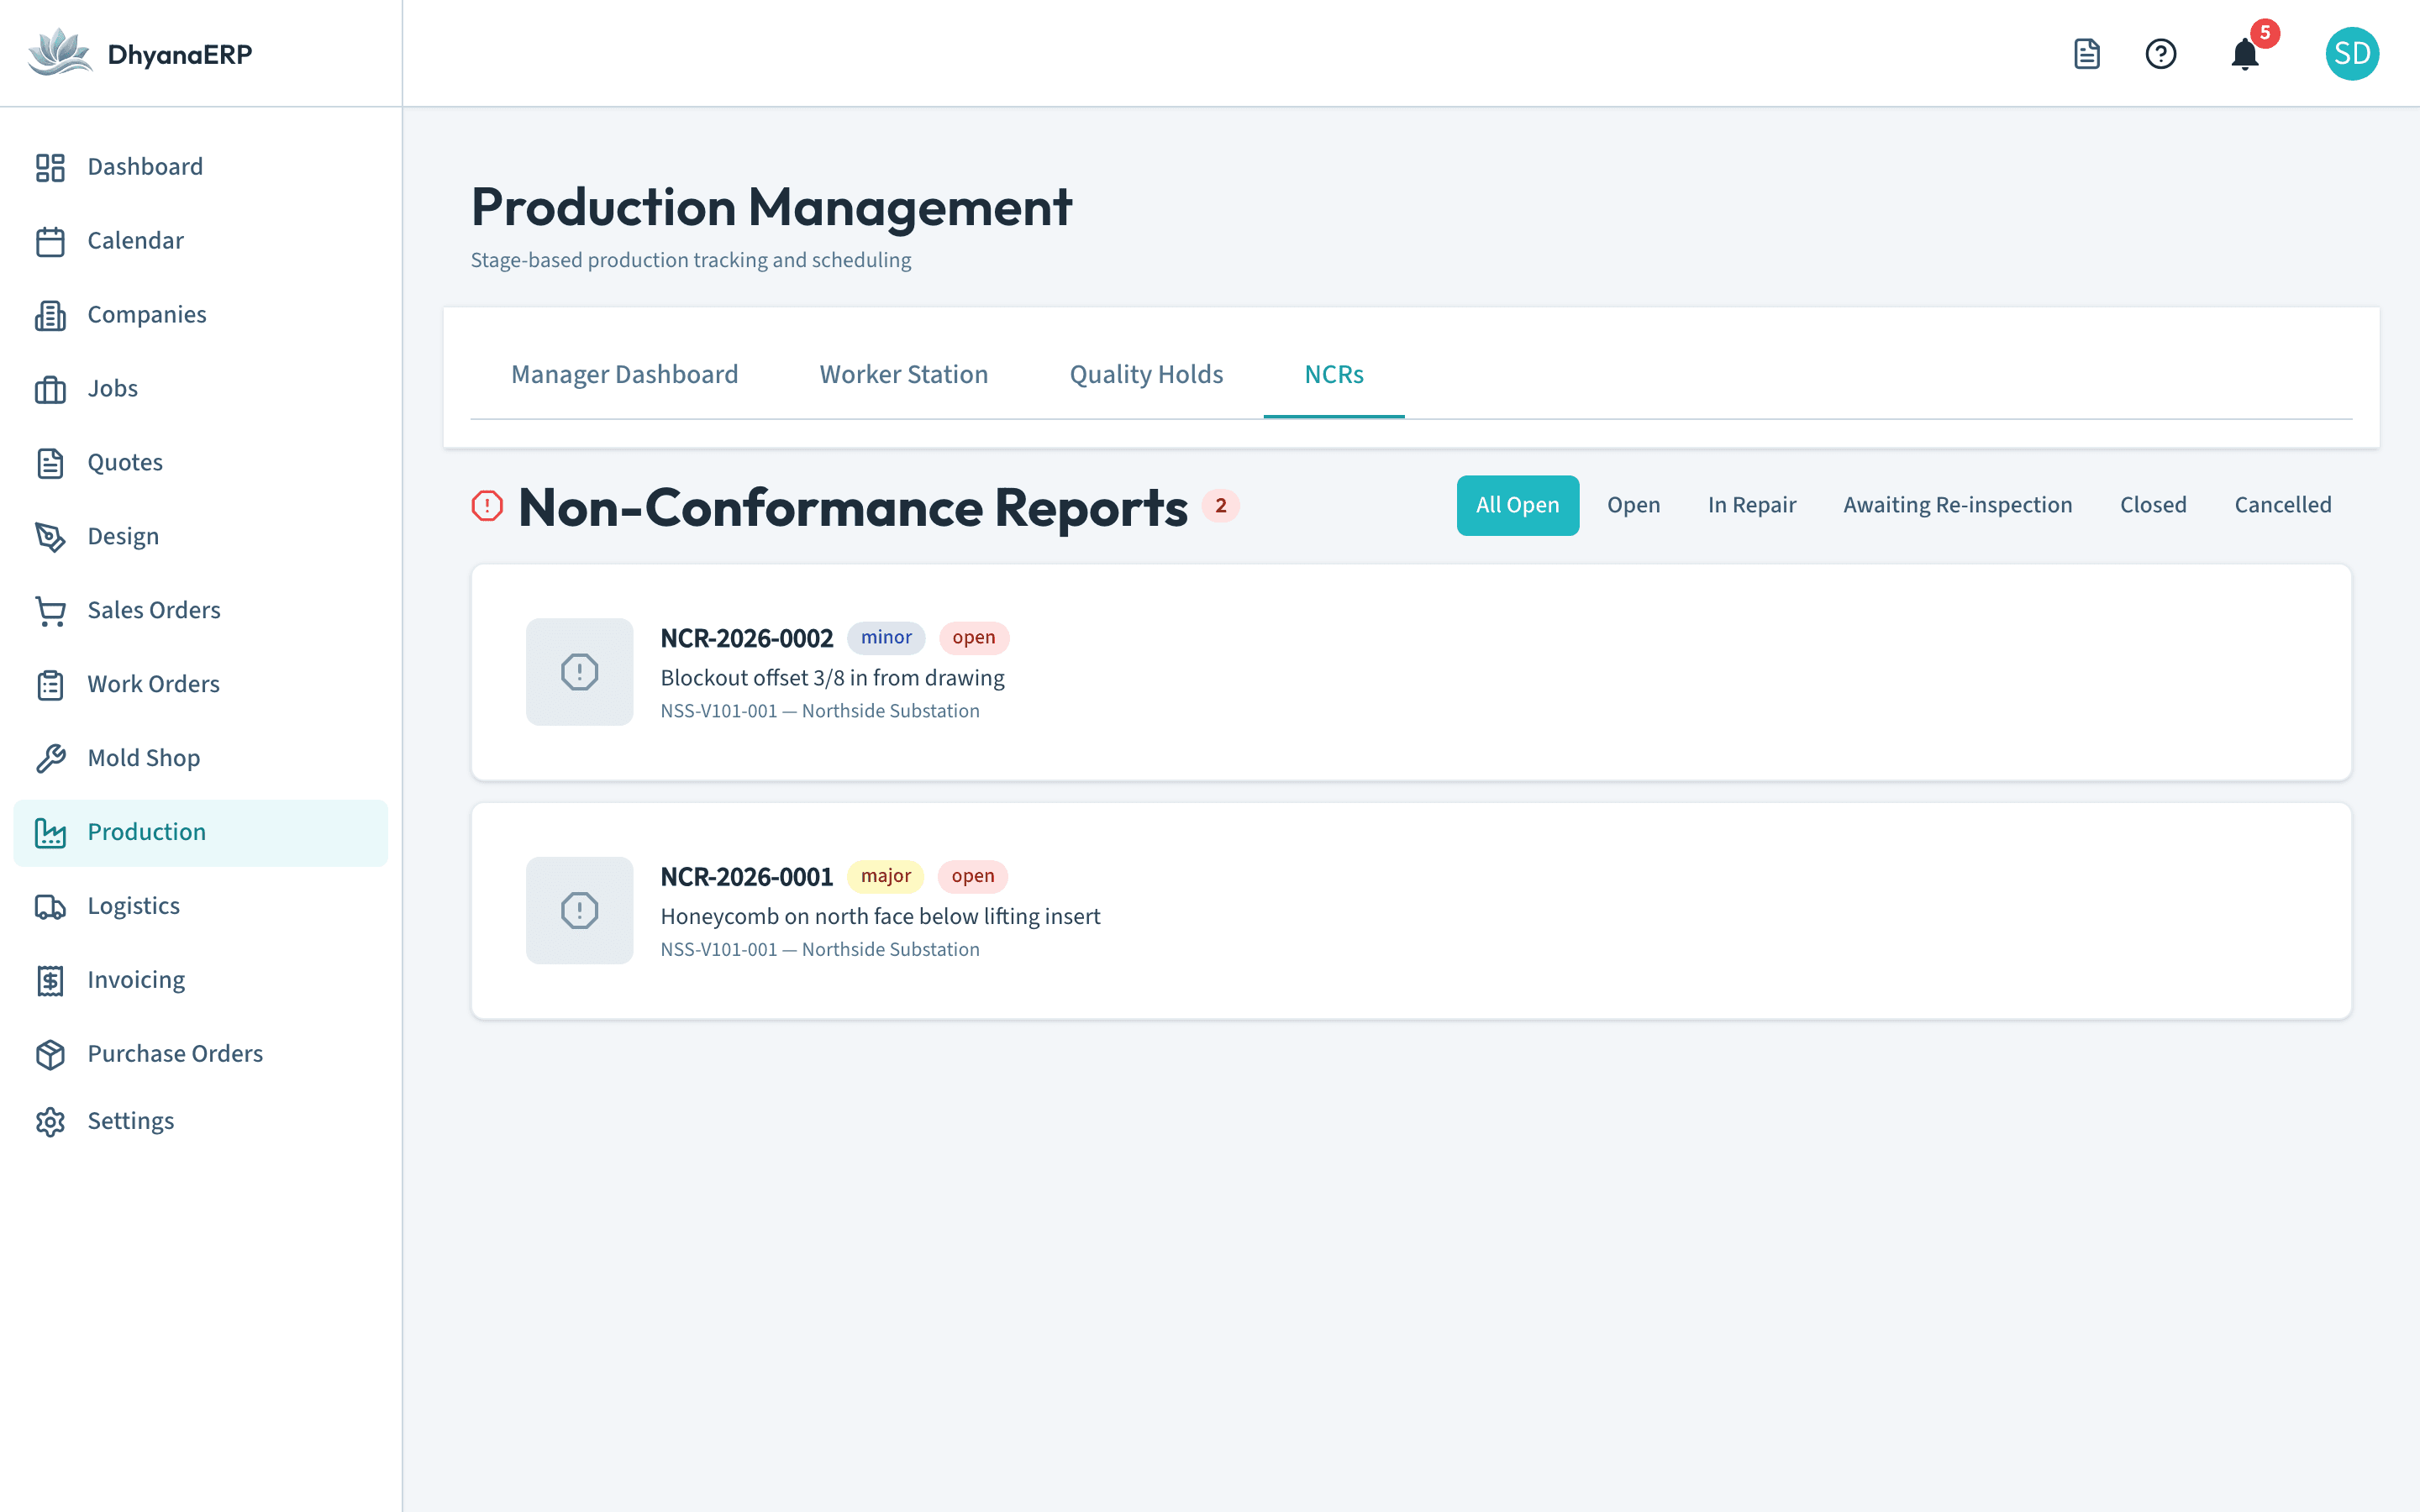Filter reports by Open status
This screenshot has width=2420, height=1512.
click(1633, 505)
